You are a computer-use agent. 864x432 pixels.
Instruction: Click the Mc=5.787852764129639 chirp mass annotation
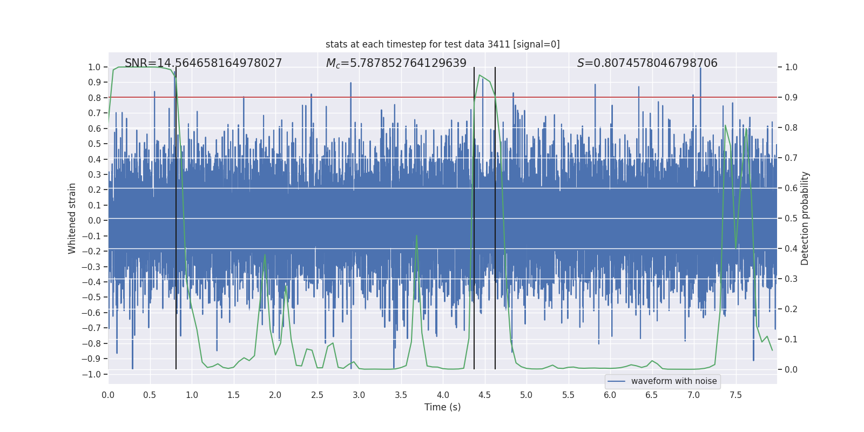coord(396,63)
